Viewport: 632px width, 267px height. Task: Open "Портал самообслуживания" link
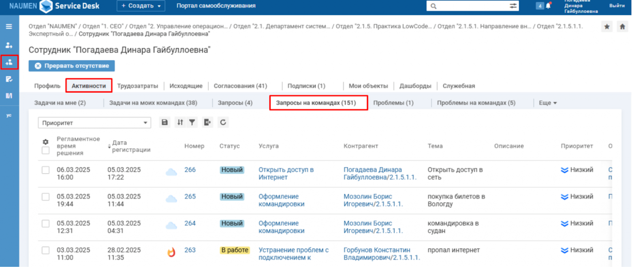pos(216,6)
